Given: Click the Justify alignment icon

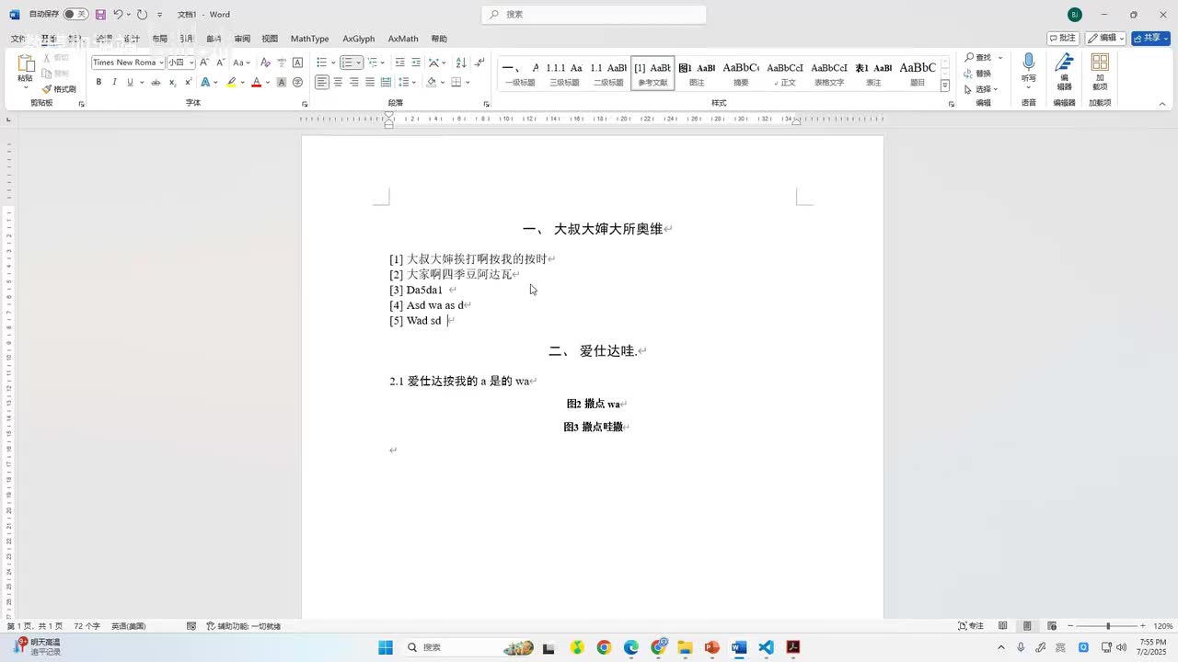Looking at the screenshot, I should (x=370, y=82).
